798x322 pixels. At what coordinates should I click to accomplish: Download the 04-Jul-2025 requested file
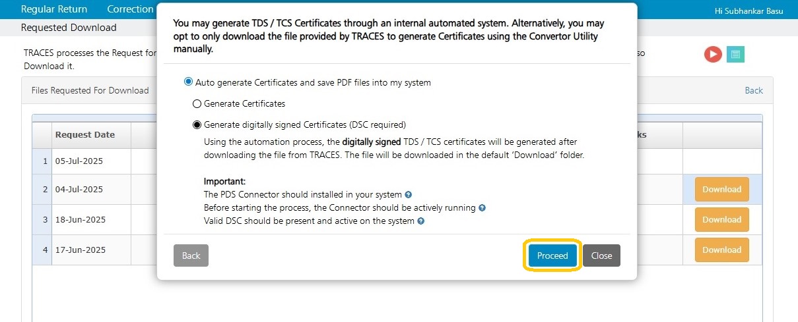click(x=721, y=189)
